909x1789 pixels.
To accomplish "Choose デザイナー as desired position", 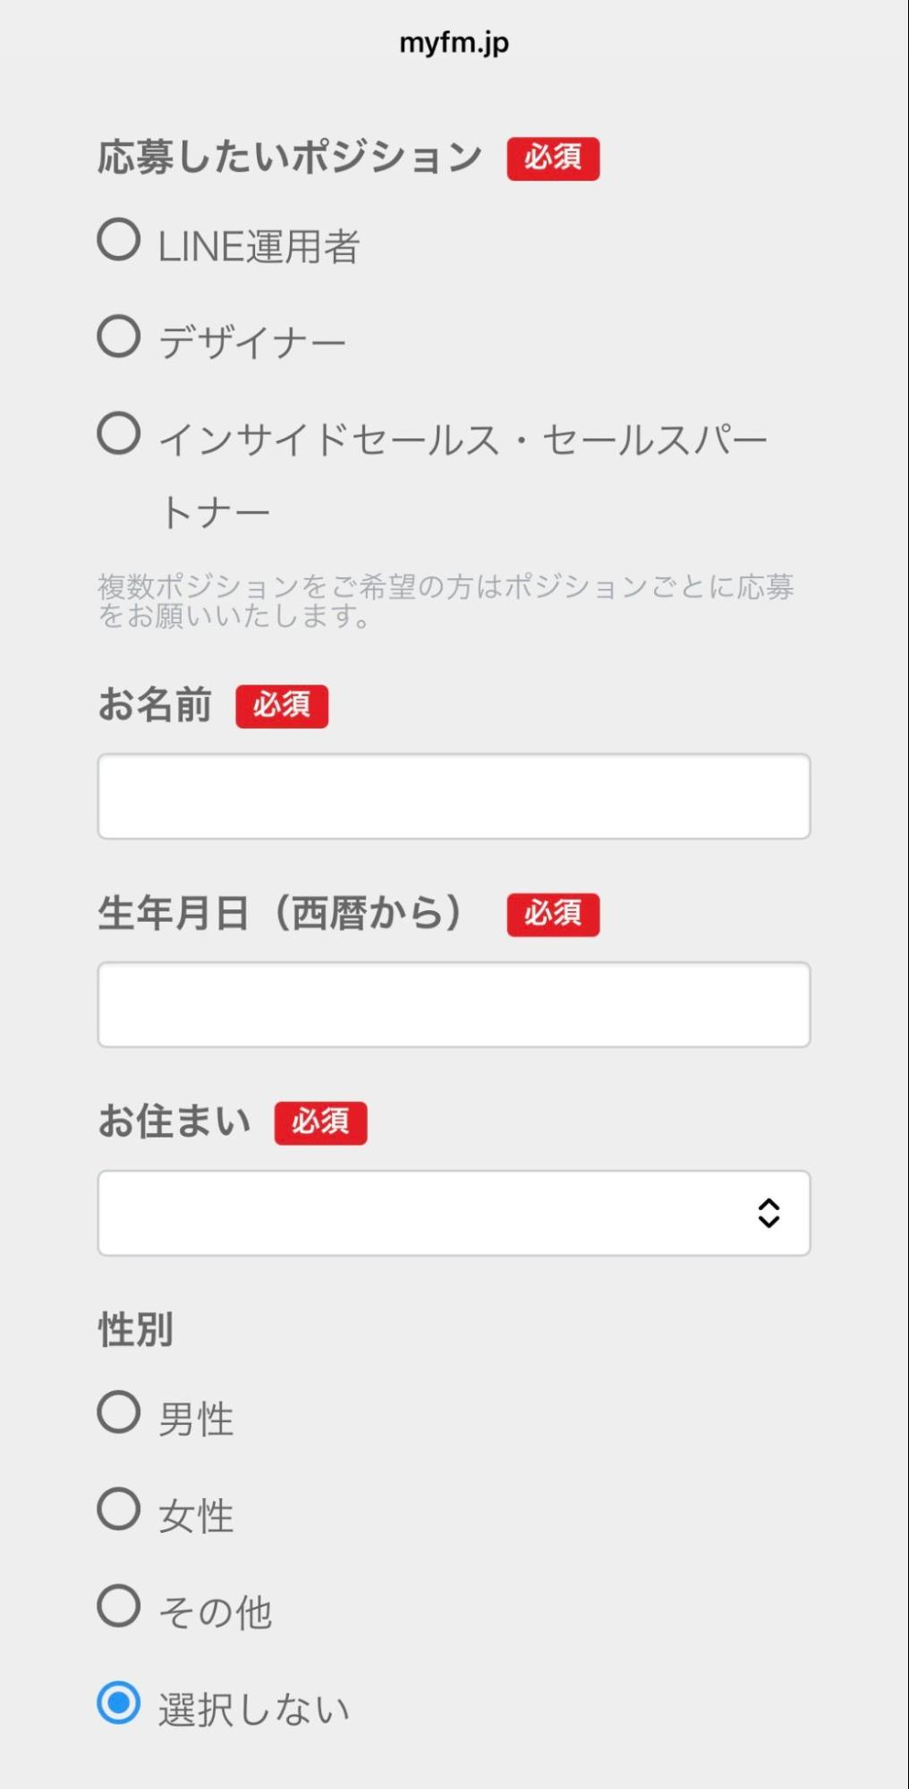I will coord(119,338).
